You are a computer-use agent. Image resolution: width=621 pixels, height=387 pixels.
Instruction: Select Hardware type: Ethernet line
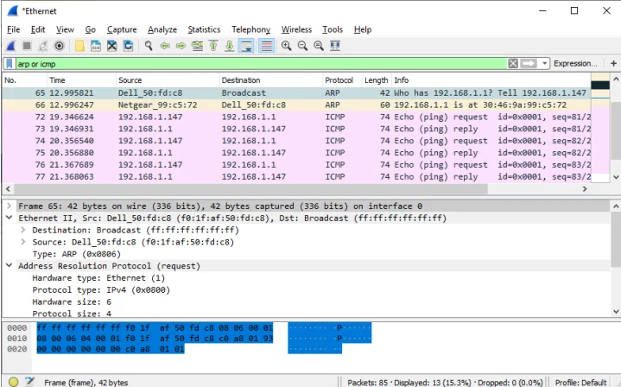[x=98, y=278]
